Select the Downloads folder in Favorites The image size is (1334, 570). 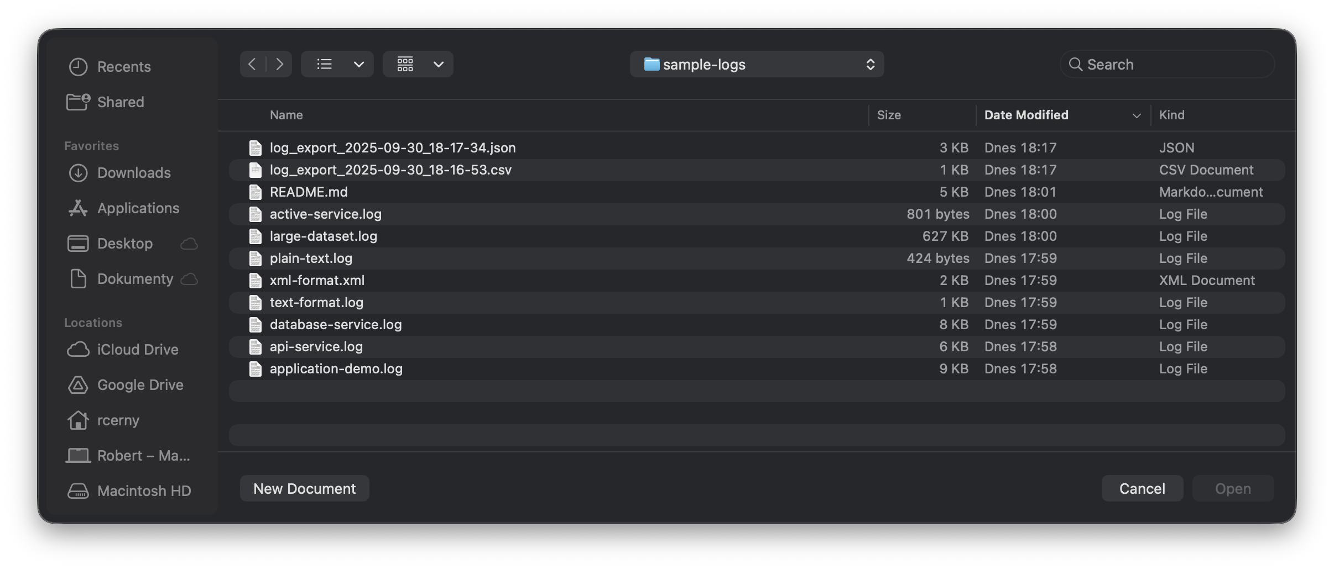click(133, 173)
